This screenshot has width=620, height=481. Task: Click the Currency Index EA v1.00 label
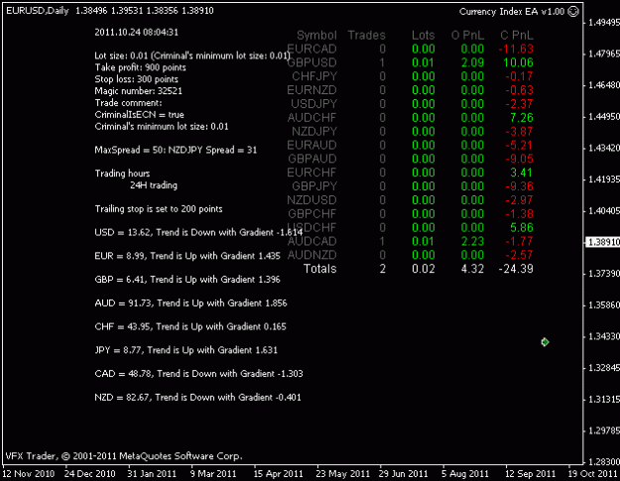(512, 12)
